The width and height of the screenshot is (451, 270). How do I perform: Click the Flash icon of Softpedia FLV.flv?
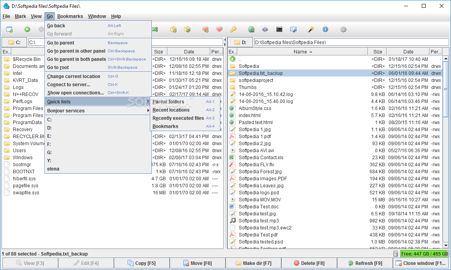pos(232,165)
